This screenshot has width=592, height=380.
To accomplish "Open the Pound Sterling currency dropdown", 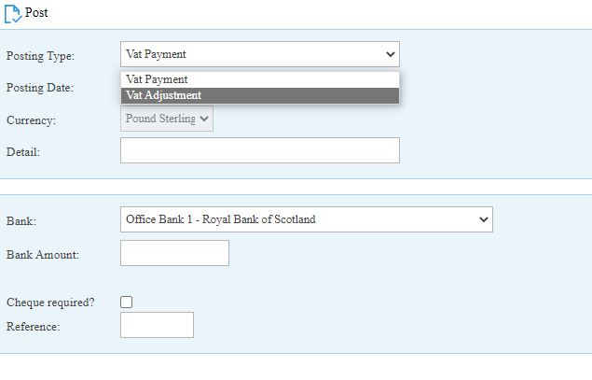I will (x=167, y=119).
